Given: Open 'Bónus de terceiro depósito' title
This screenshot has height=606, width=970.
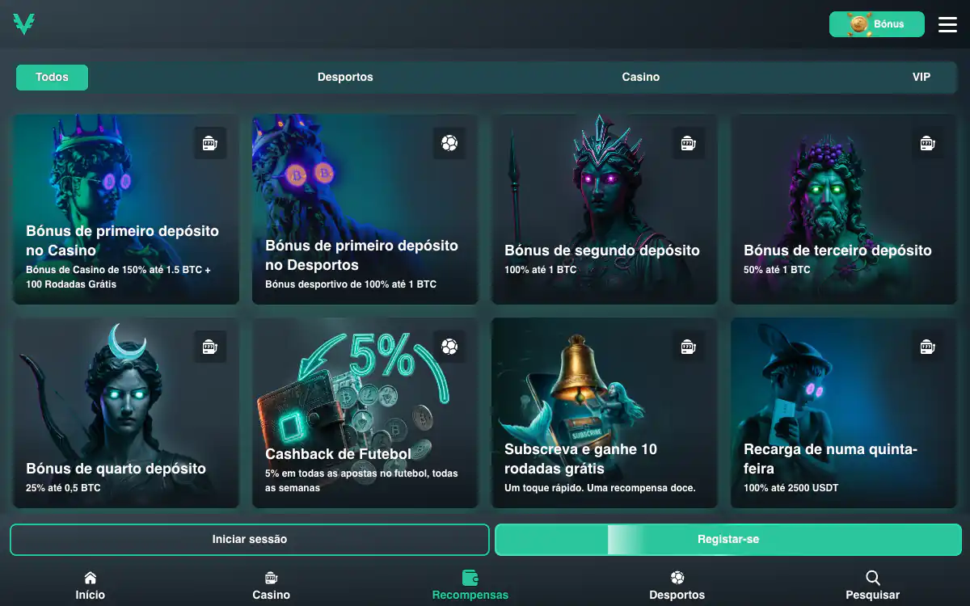Looking at the screenshot, I should 837,250.
